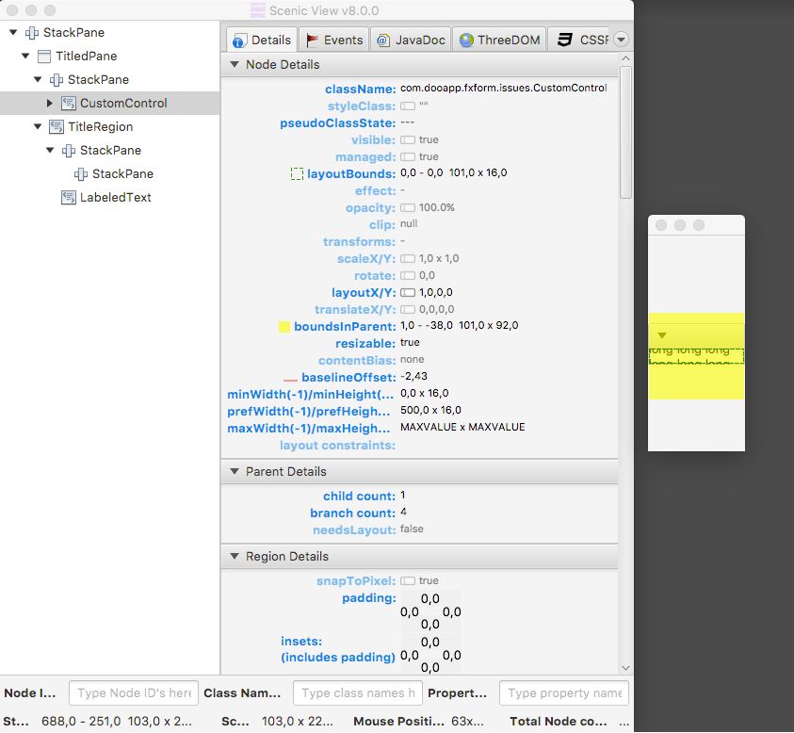
Task: Toggle the managed property value
Action: pos(408,157)
